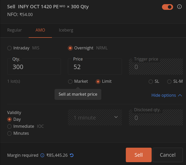
Task: Set validity to Immediate IOC
Action: coord(10,126)
